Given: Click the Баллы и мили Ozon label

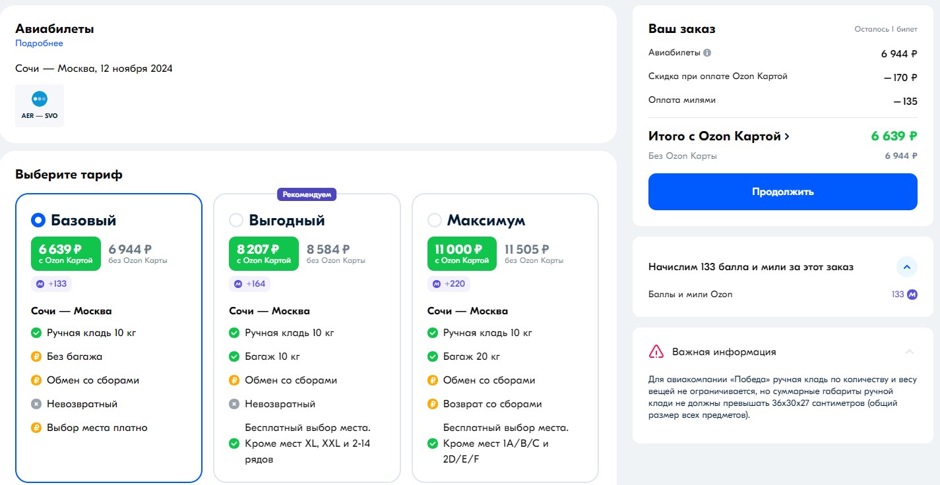Looking at the screenshot, I should pyautogui.click(x=691, y=295).
